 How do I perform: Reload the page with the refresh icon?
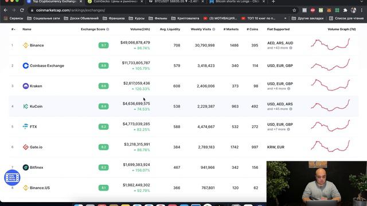coord(22,10)
